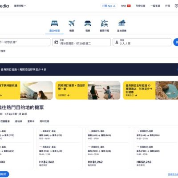Open the member 10% off hotels promo card
This screenshot has height=178, width=178.
coord(150,90)
